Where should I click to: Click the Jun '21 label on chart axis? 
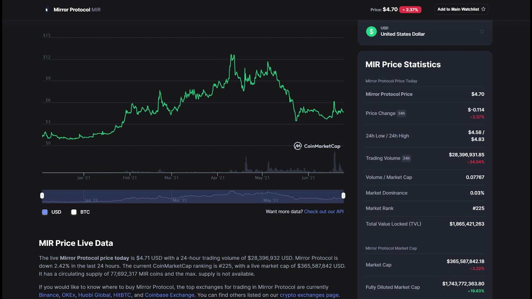(308, 178)
